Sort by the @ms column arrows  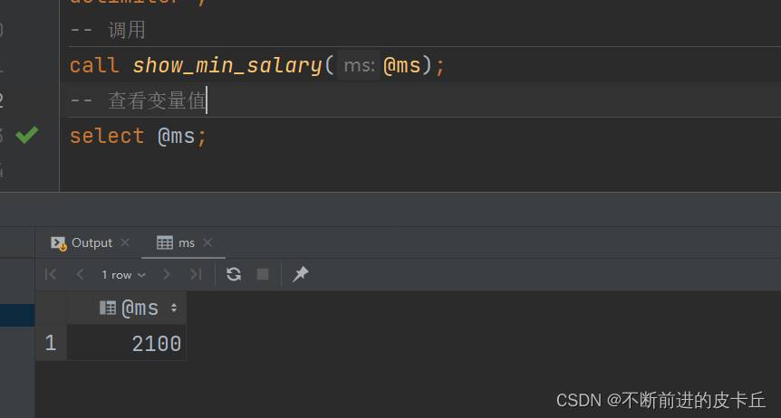coord(174,309)
